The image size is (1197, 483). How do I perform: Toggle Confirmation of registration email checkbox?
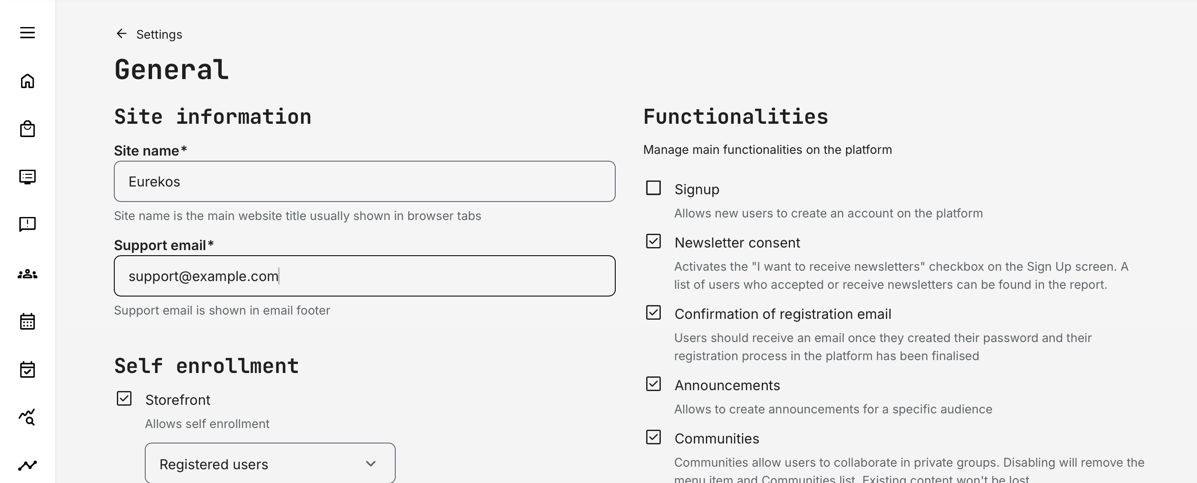(x=653, y=313)
